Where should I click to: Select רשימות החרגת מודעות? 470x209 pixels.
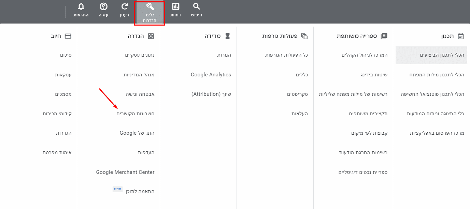[x=363, y=152]
